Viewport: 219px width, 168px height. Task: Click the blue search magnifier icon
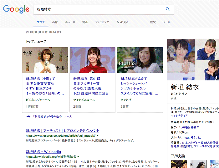tap(168, 9)
